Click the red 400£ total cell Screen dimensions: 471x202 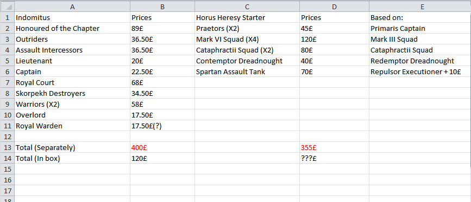[162, 147]
